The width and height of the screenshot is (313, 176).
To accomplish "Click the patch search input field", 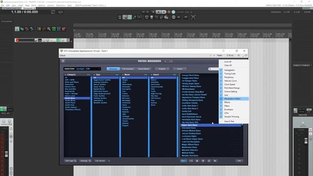I will pos(214,69).
